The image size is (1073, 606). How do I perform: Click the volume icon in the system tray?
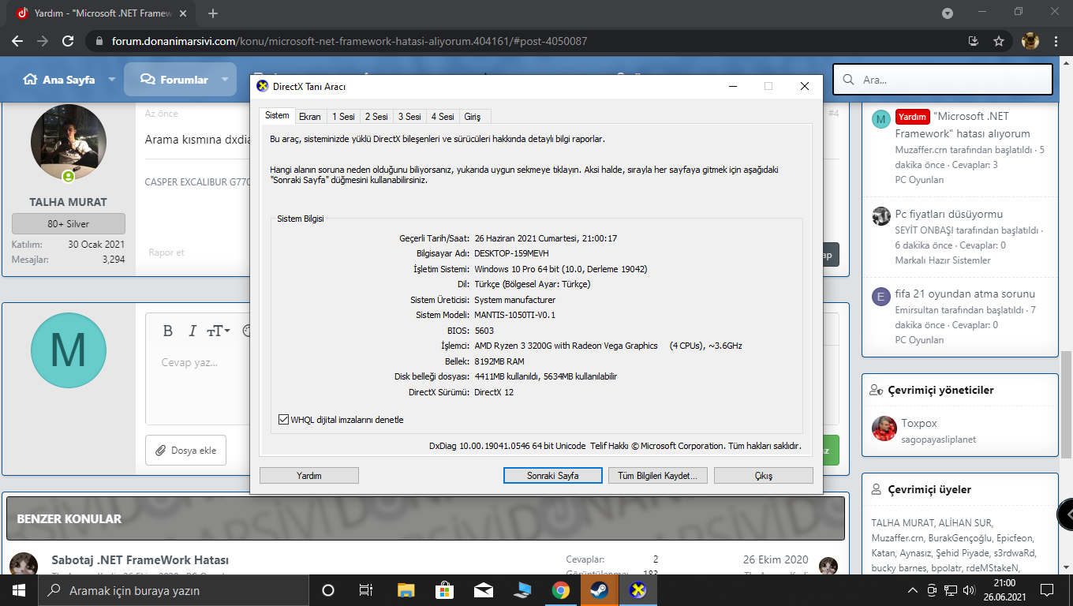coord(970,590)
